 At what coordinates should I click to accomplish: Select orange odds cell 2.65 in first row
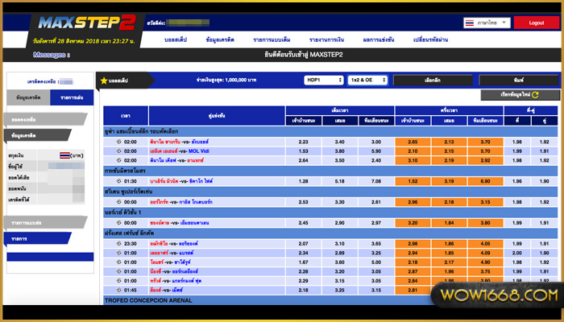[x=413, y=141]
